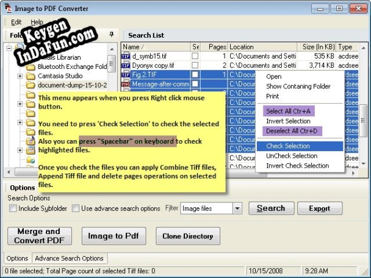Sort list by Type column header
This screenshot has height=278, width=371.
coord(347,47)
